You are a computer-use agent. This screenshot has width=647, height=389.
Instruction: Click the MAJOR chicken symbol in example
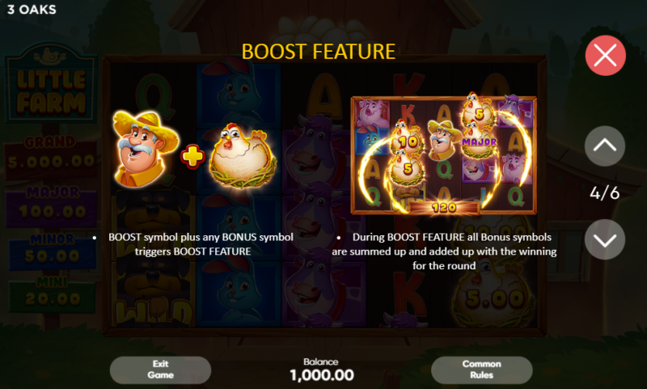coord(479,139)
